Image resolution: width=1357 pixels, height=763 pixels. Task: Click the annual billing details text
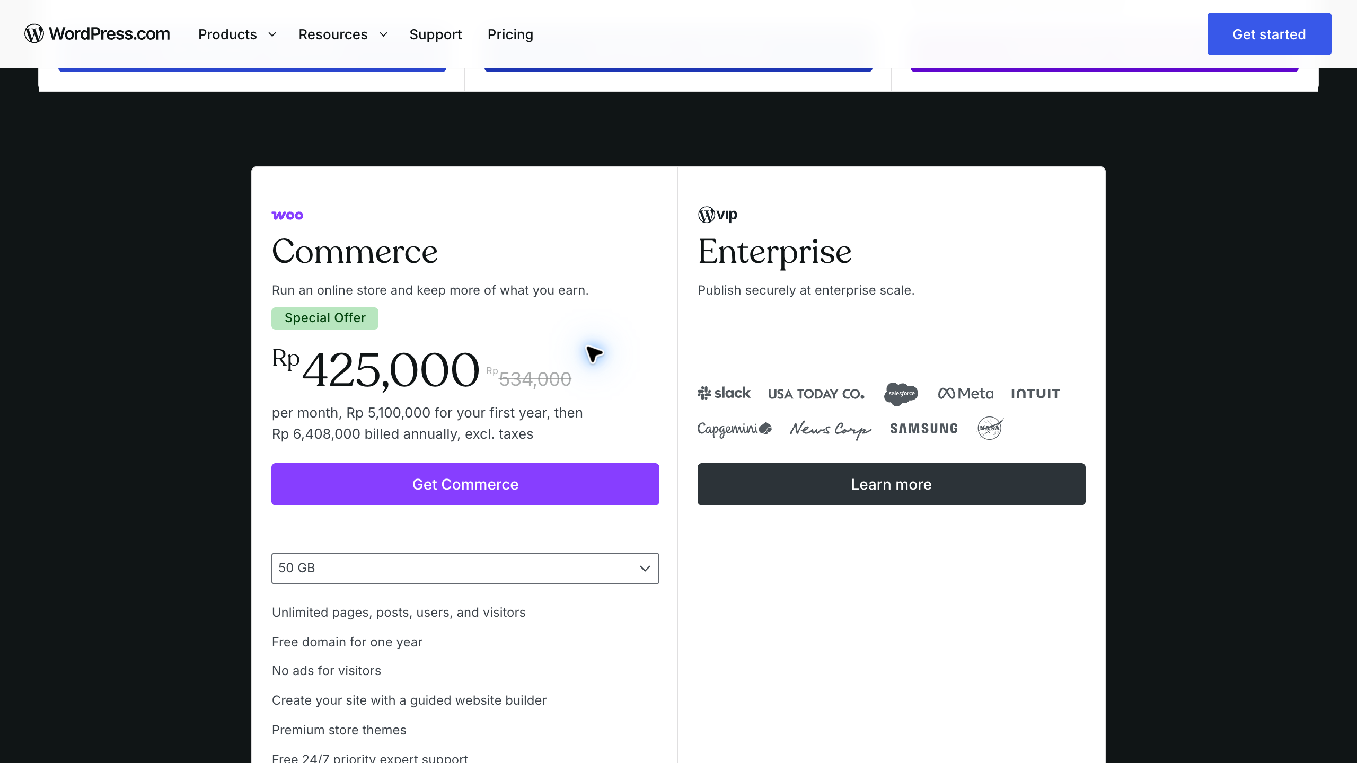pos(427,423)
